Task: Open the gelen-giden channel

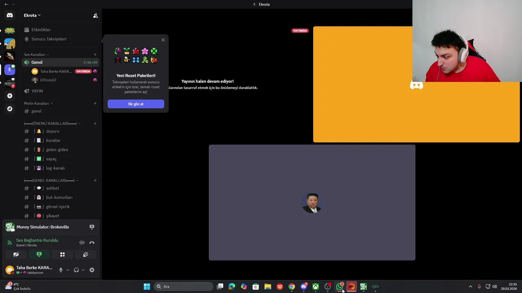Action: point(60,150)
